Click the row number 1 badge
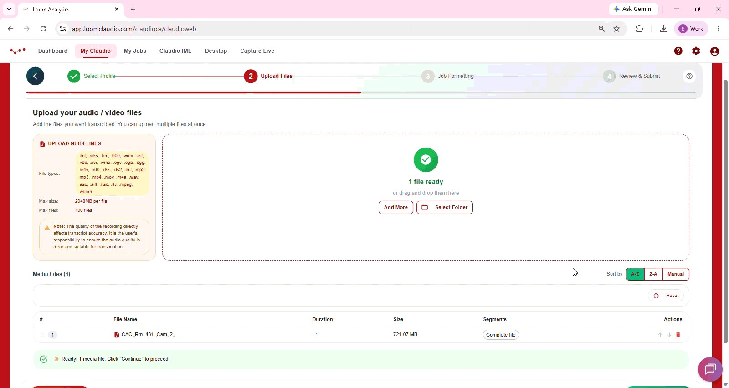Viewport: 729px width, 388px height. pyautogui.click(x=53, y=335)
